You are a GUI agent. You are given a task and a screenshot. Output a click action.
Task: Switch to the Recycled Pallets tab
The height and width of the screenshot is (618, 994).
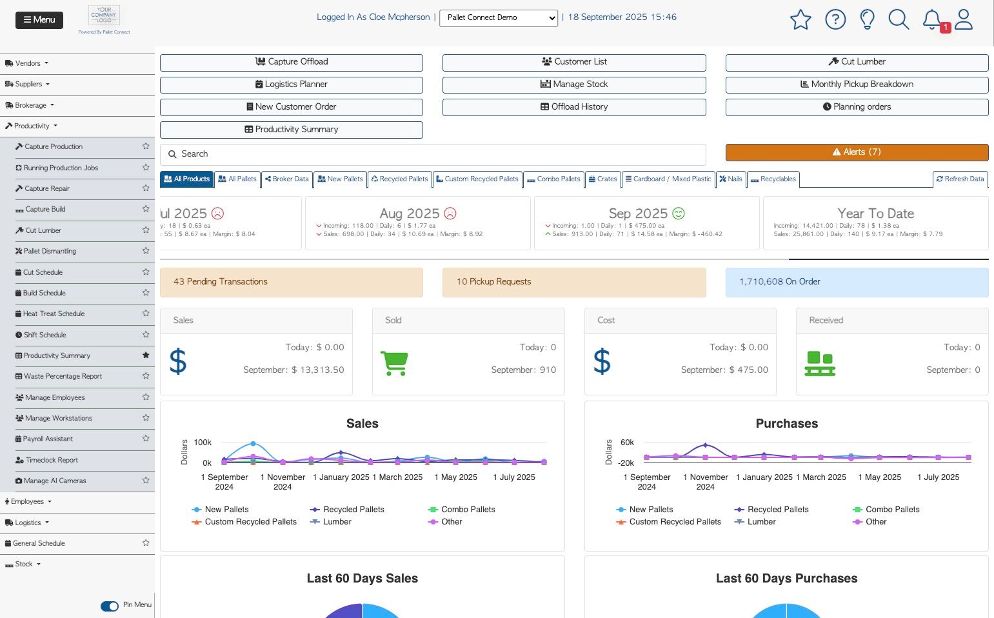click(399, 179)
